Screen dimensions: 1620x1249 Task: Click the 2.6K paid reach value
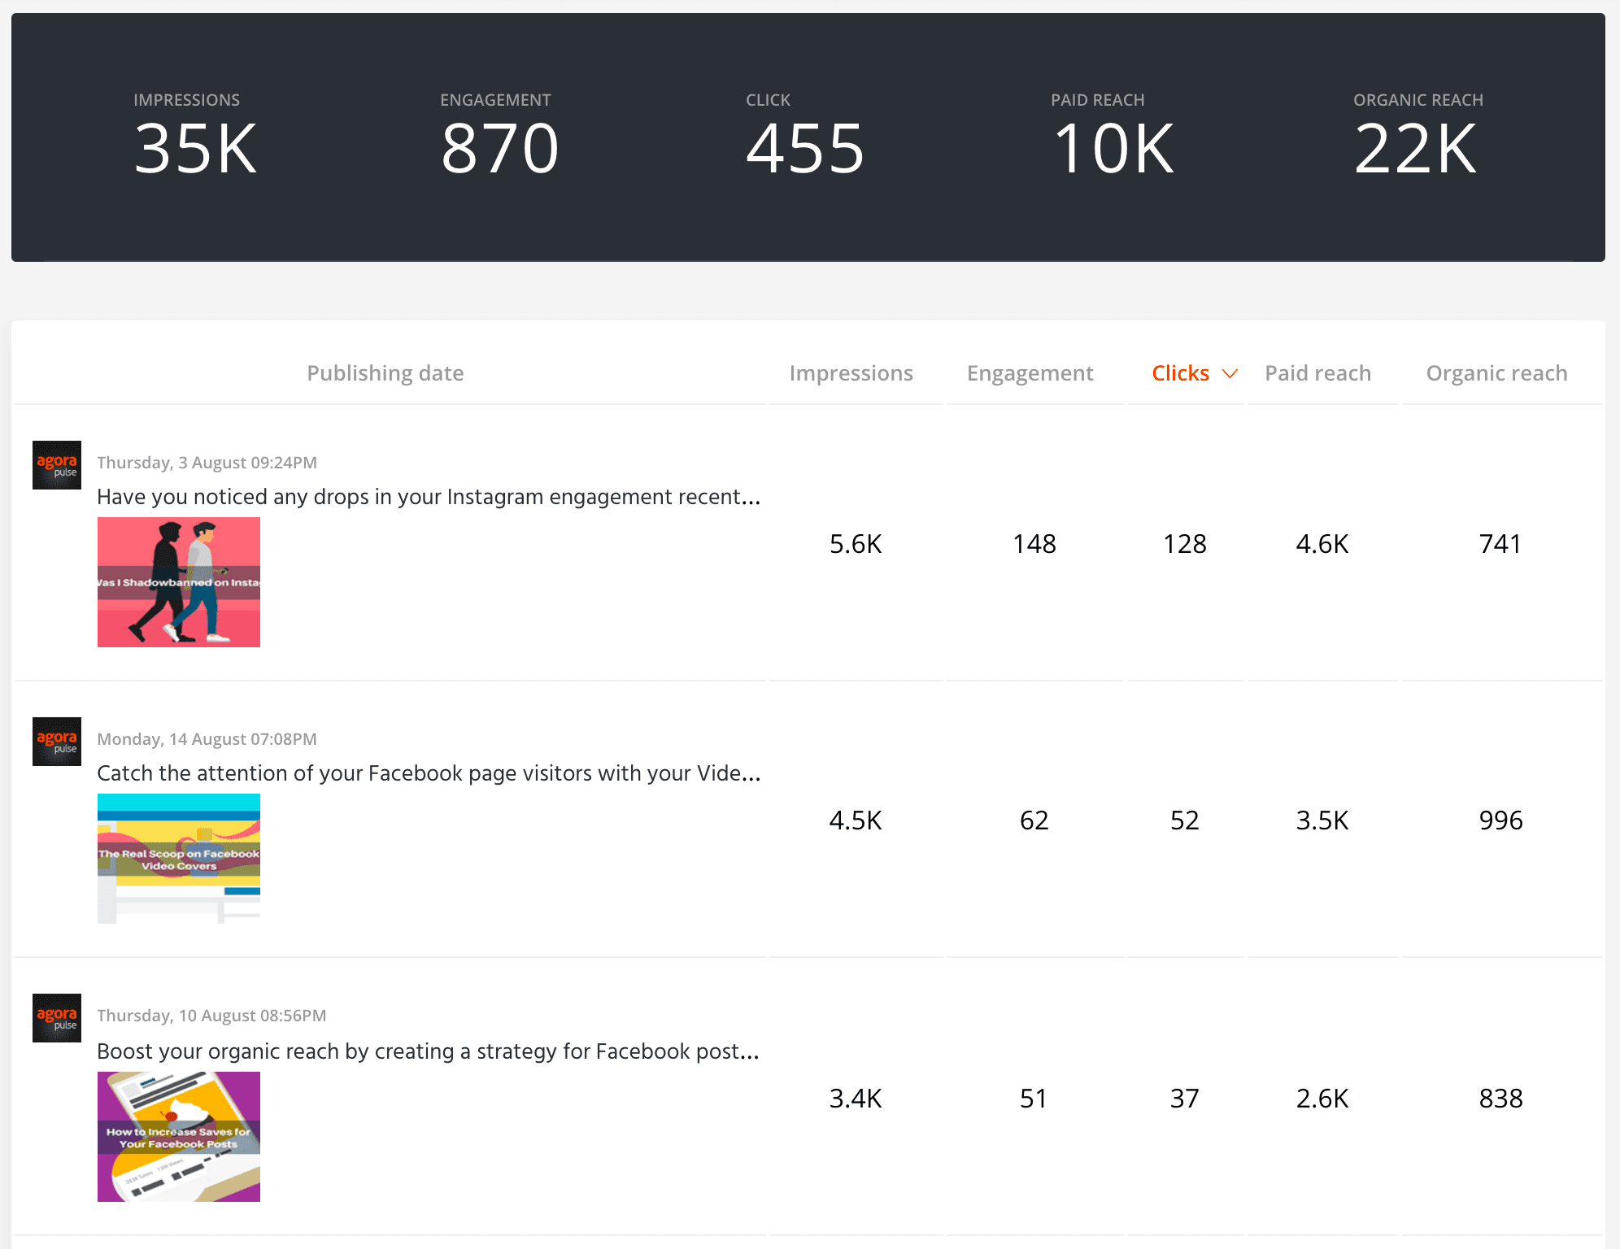coord(1322,1099)
